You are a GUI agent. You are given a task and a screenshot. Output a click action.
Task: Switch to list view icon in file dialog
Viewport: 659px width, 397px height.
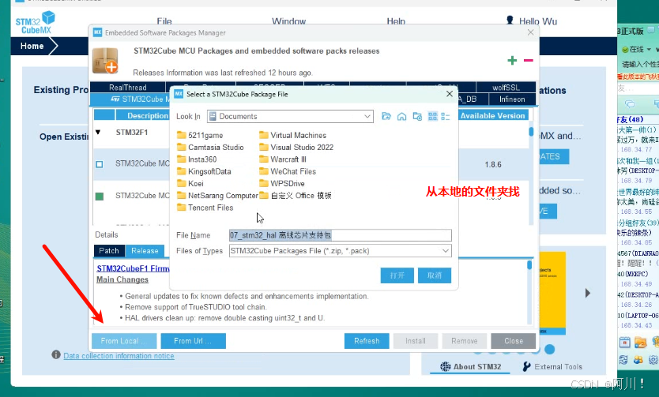pyautogui.click(x=432, y=116)
